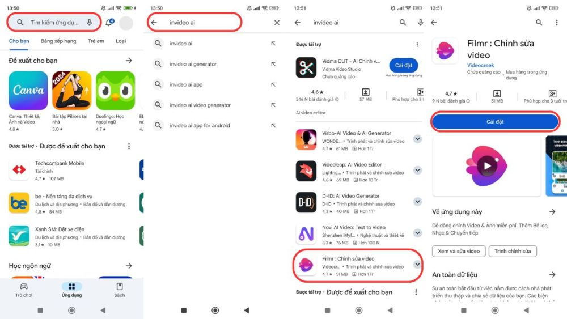The image size is (567, 319).
Task: Play the Filmr preview video
Action: point(487,166)
